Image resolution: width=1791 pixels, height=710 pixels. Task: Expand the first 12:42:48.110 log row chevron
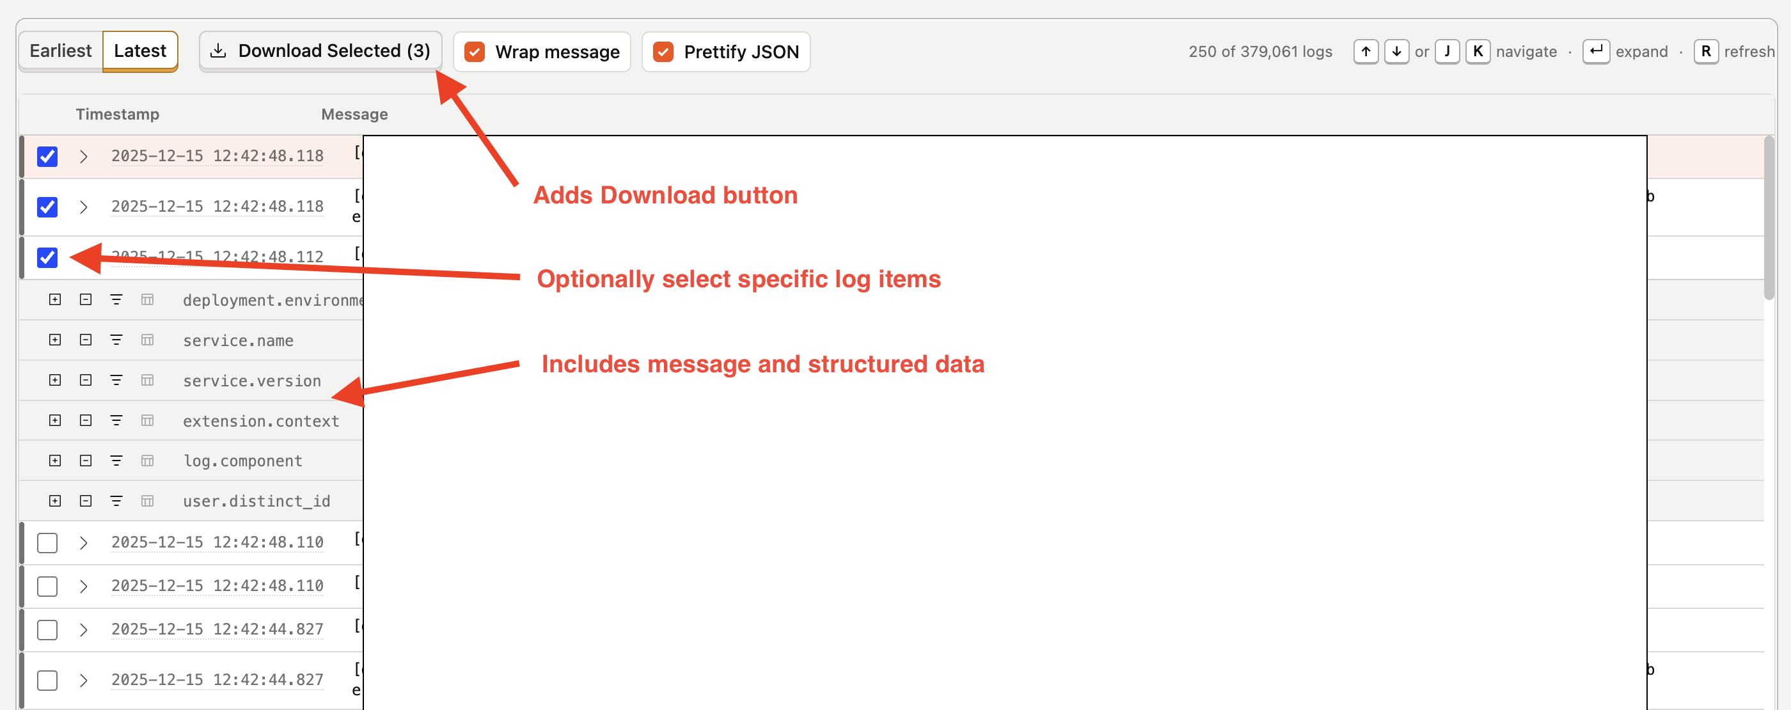83,543
